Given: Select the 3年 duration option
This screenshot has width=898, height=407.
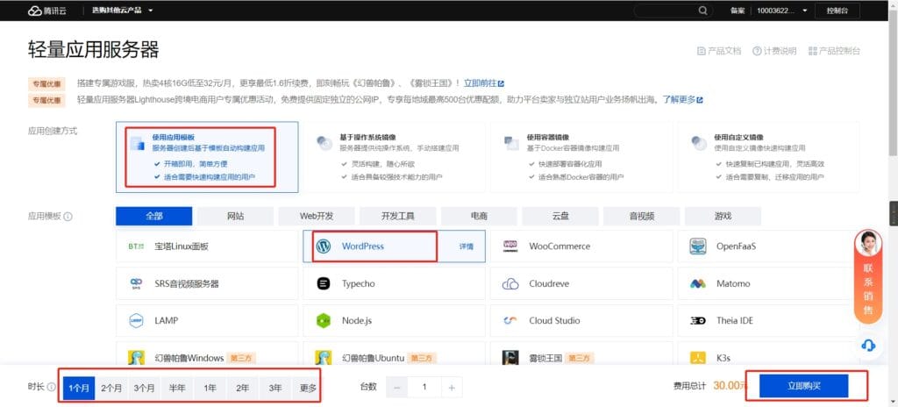Looking at the screenshot, I should tap(275, 388).
